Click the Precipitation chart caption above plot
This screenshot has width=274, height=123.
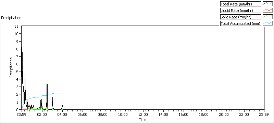(11, 18)
